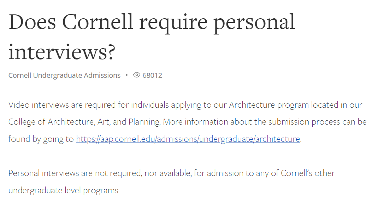Click the phrase 'College of Architecture, Art, and Planning'
This screenshot has height=202, width=372.
(x=84, y=122)
